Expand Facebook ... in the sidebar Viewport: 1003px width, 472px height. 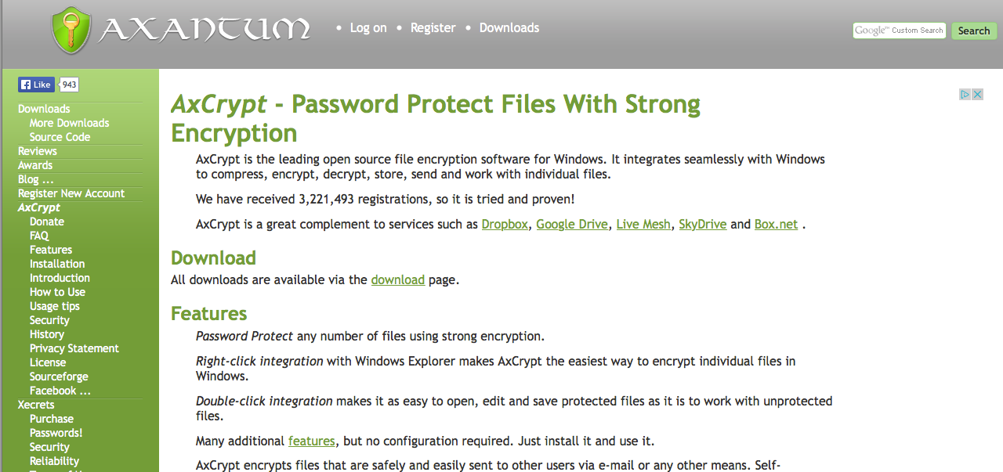pyautogui.click(x=60, y=391)
